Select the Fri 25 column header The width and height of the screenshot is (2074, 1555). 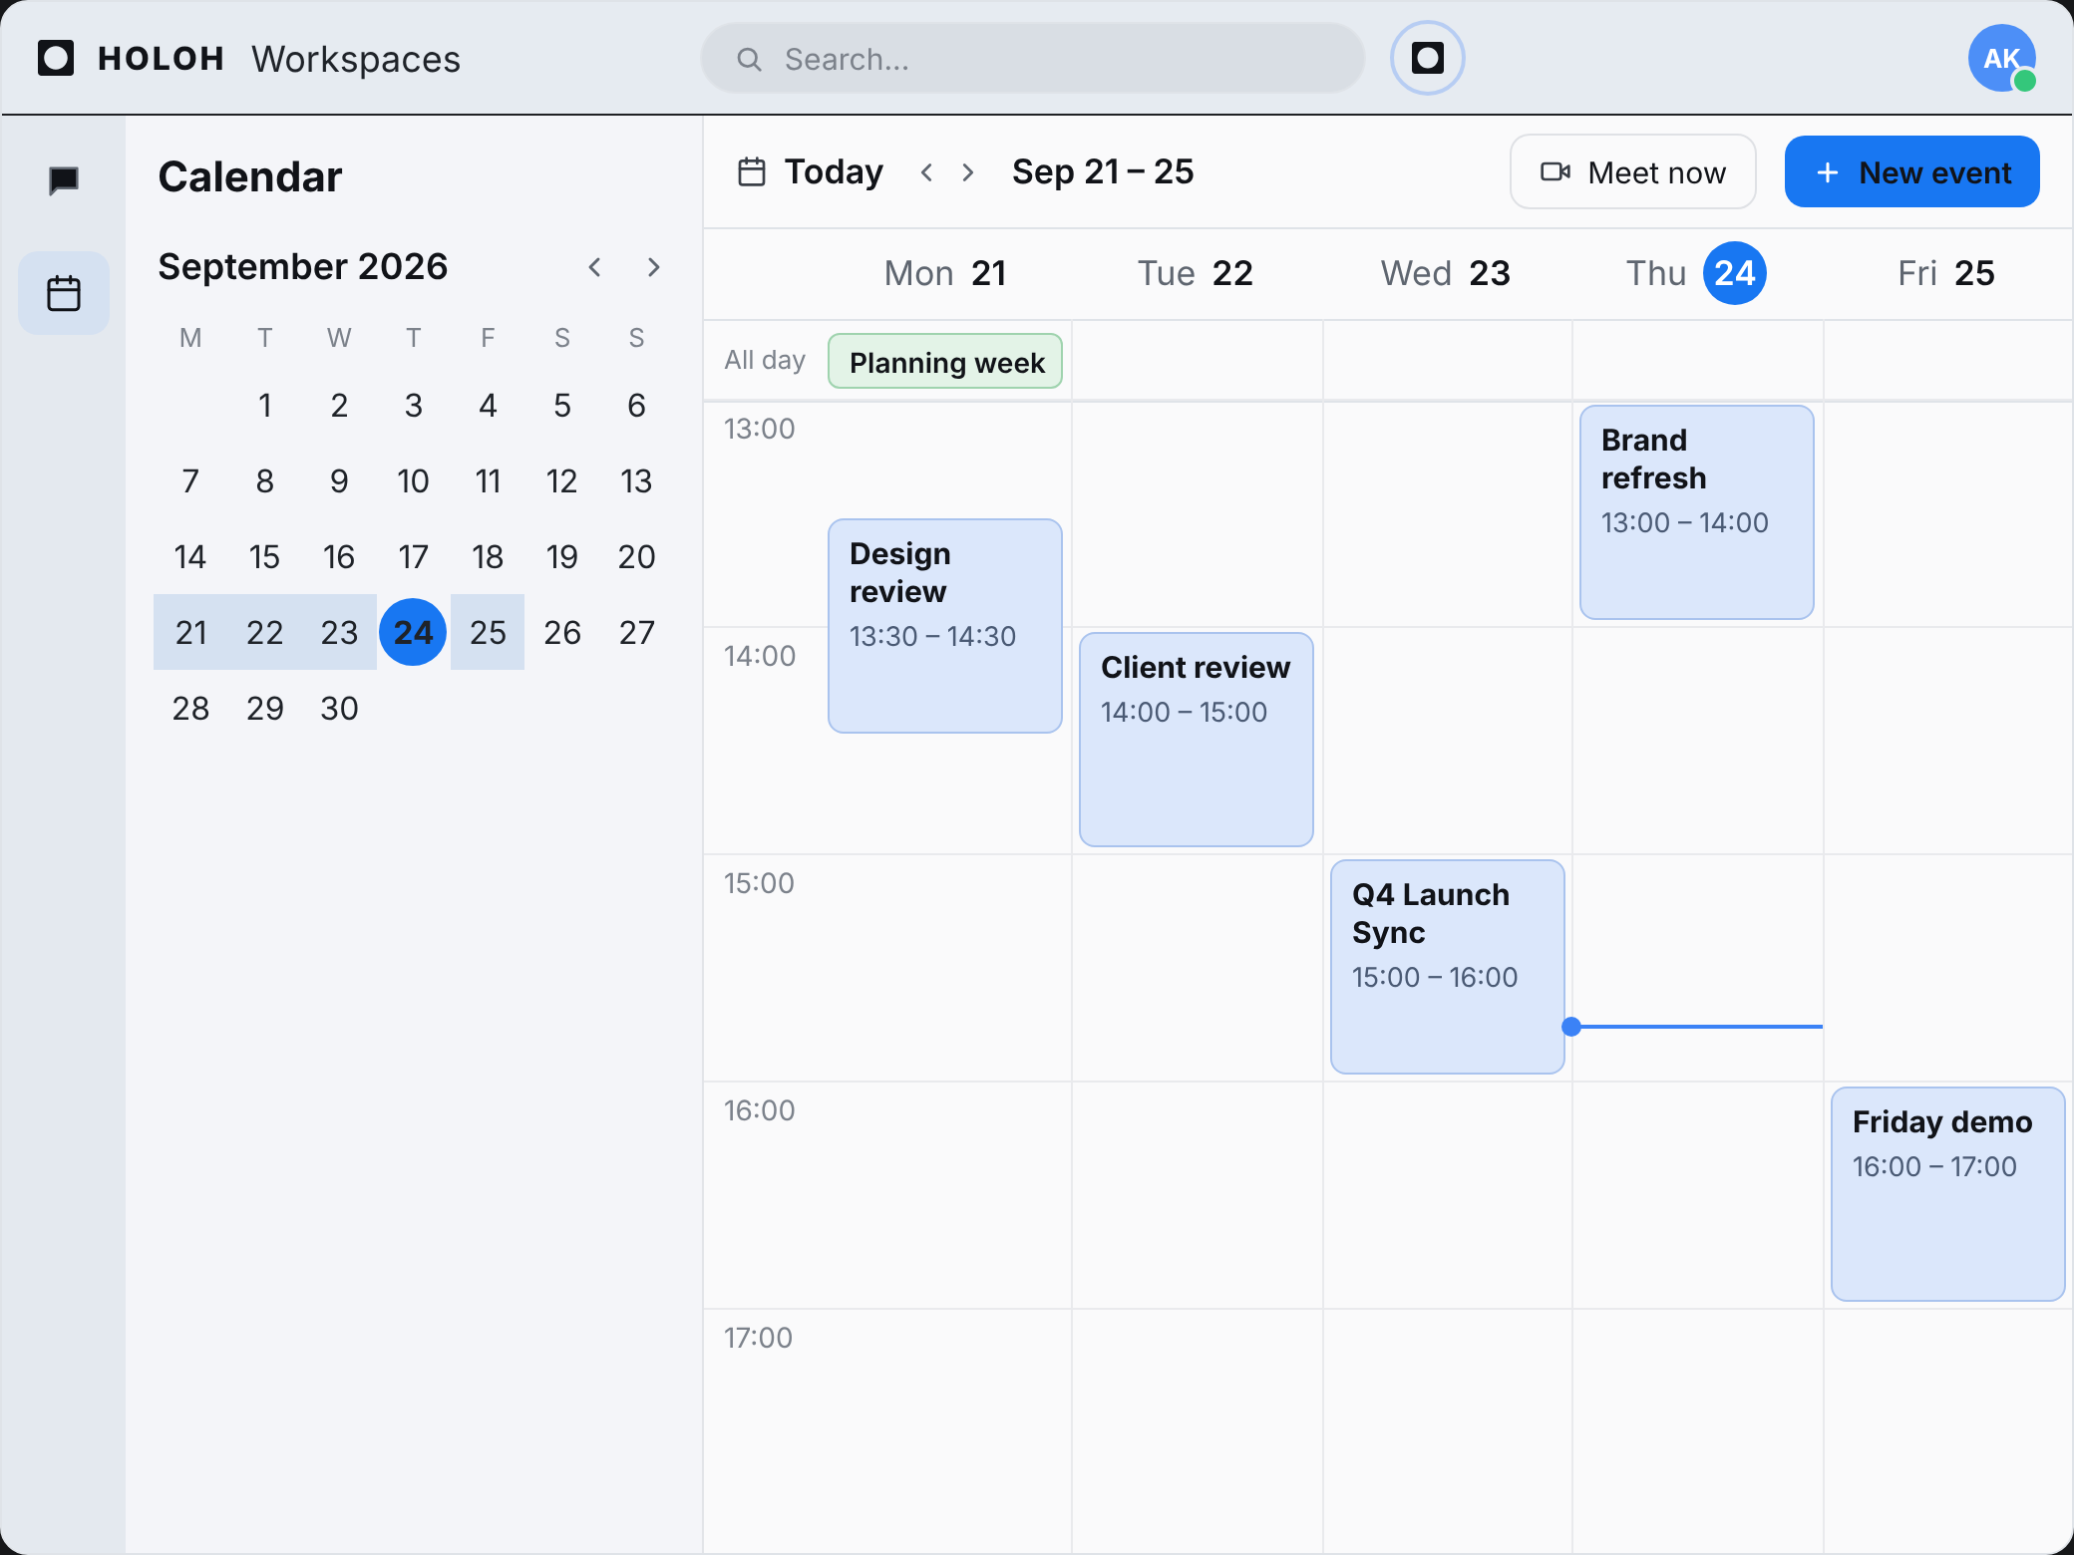pos(1946,273)
